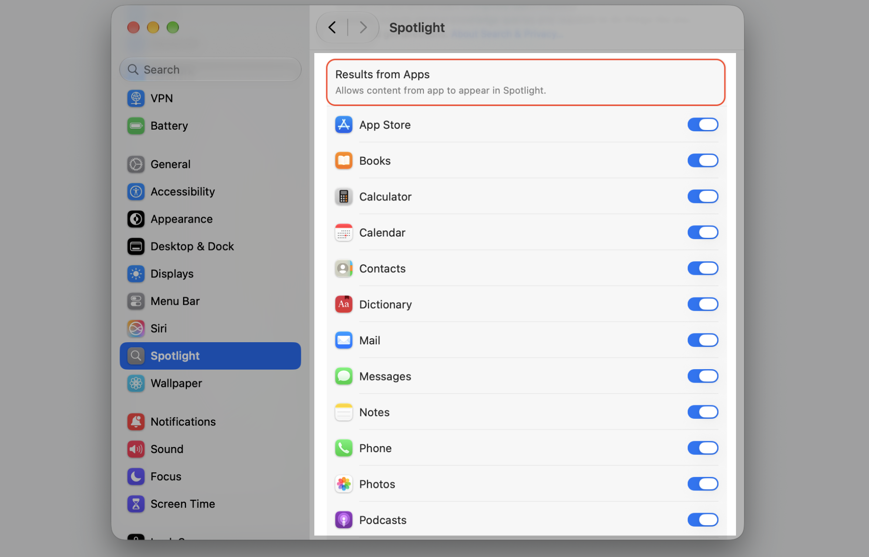Click the App Store icon in the results list
This screenshot has height=557, width=869.
coord(343,125)
